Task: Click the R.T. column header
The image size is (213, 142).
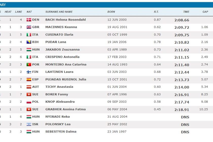Action: 156,12
